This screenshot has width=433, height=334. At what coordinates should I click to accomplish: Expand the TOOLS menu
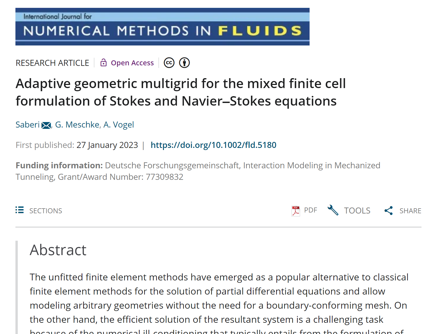pyautogui.click(x=349, y=210)
